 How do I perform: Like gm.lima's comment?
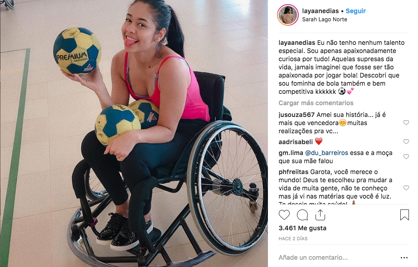(x=406, y=157)
